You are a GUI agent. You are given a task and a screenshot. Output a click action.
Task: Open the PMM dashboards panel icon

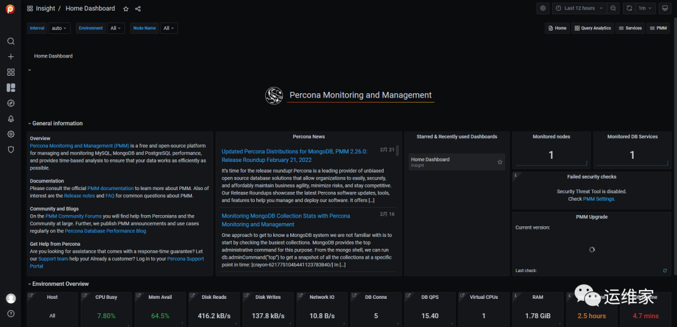point(11,88)
